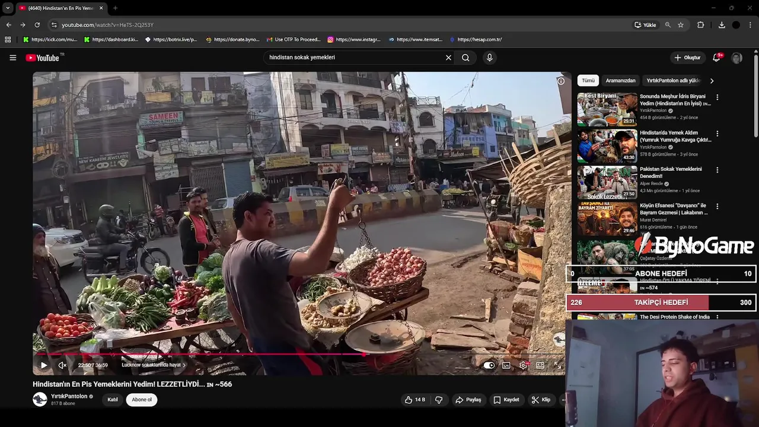759x427 pixels.
Task: Switch to theater mode
Action: pos(540,365)
